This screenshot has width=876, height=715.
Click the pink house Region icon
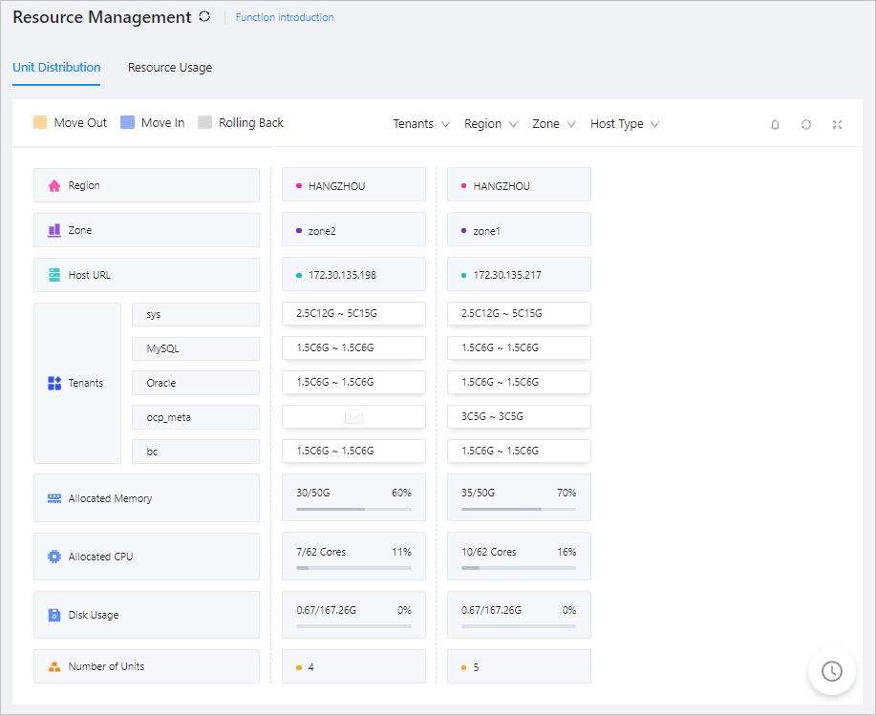pyautogui.click(x=54, y=185)
